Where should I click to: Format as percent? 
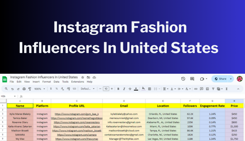coord(57,89)
